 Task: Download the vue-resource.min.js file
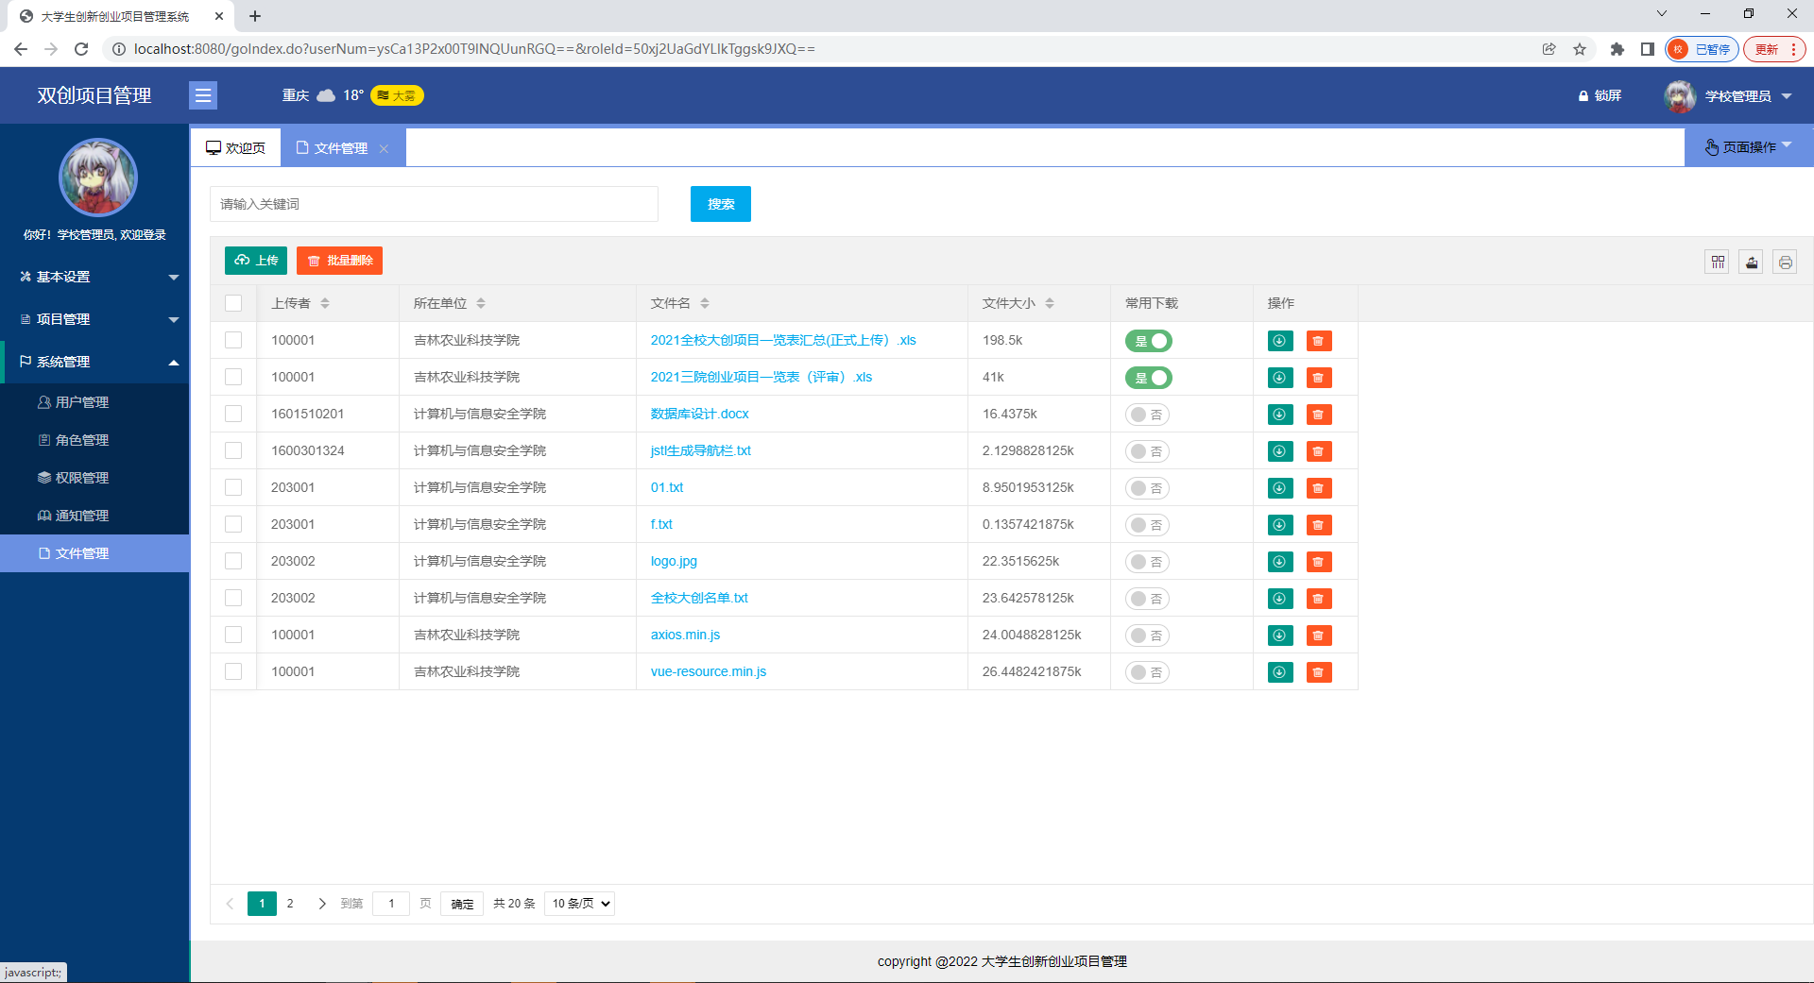point(1280,672)
